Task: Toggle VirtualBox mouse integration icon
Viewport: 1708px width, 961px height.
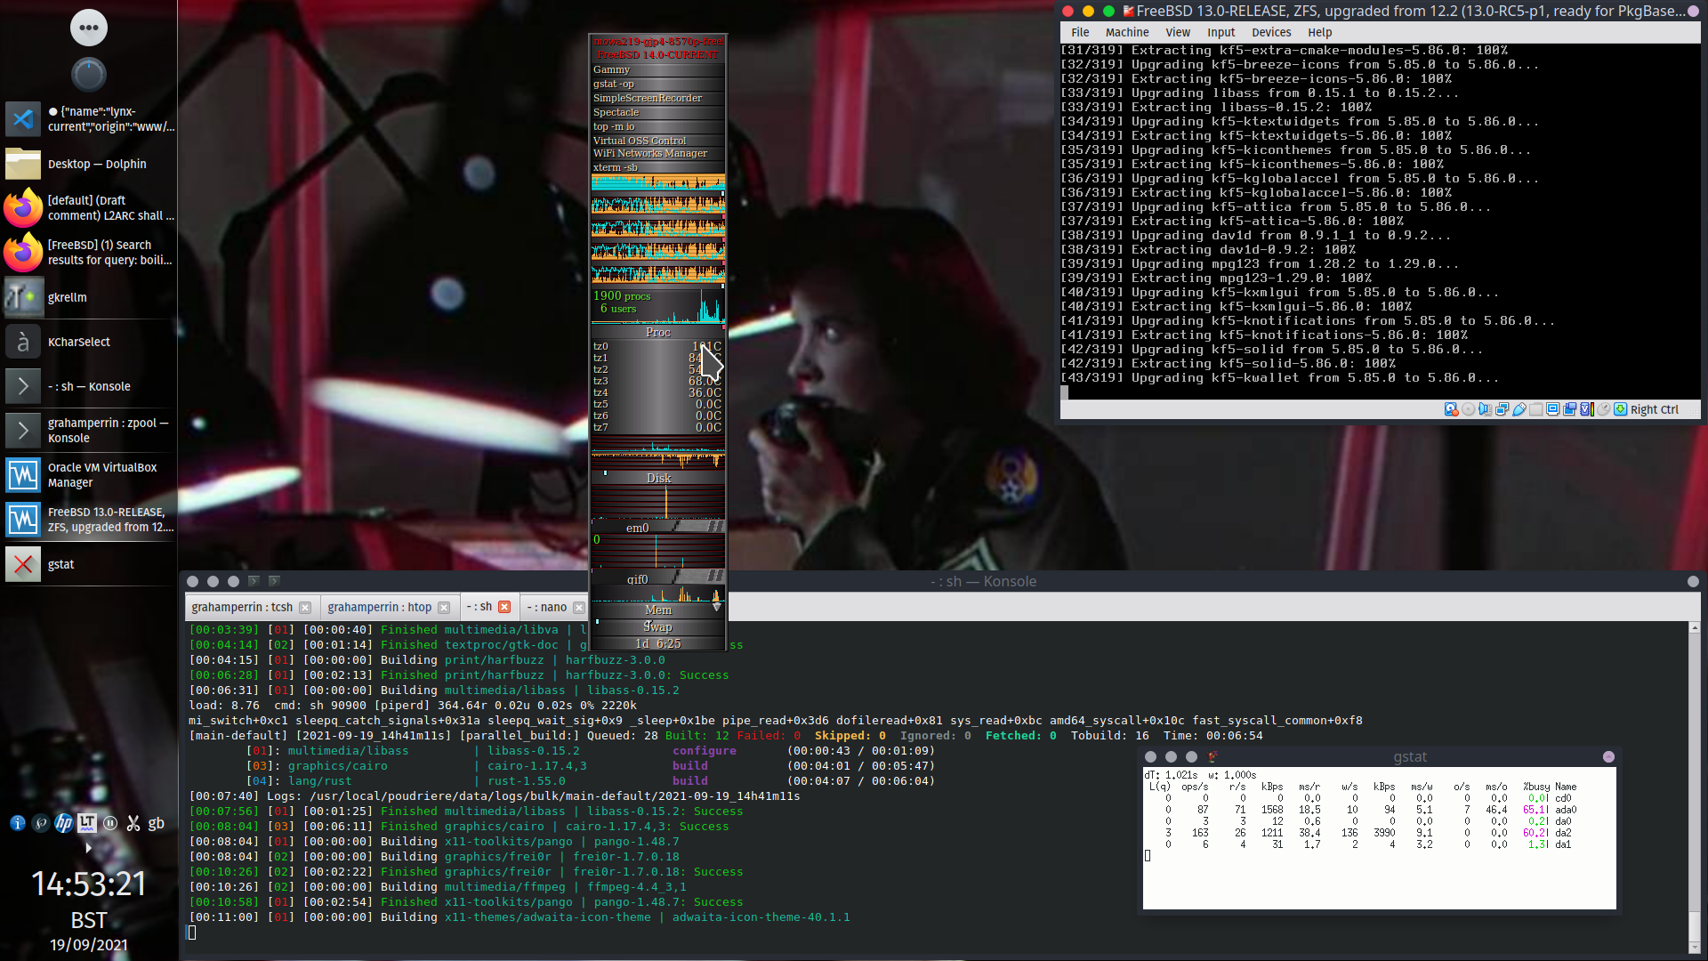Action: pos(1603,409)
